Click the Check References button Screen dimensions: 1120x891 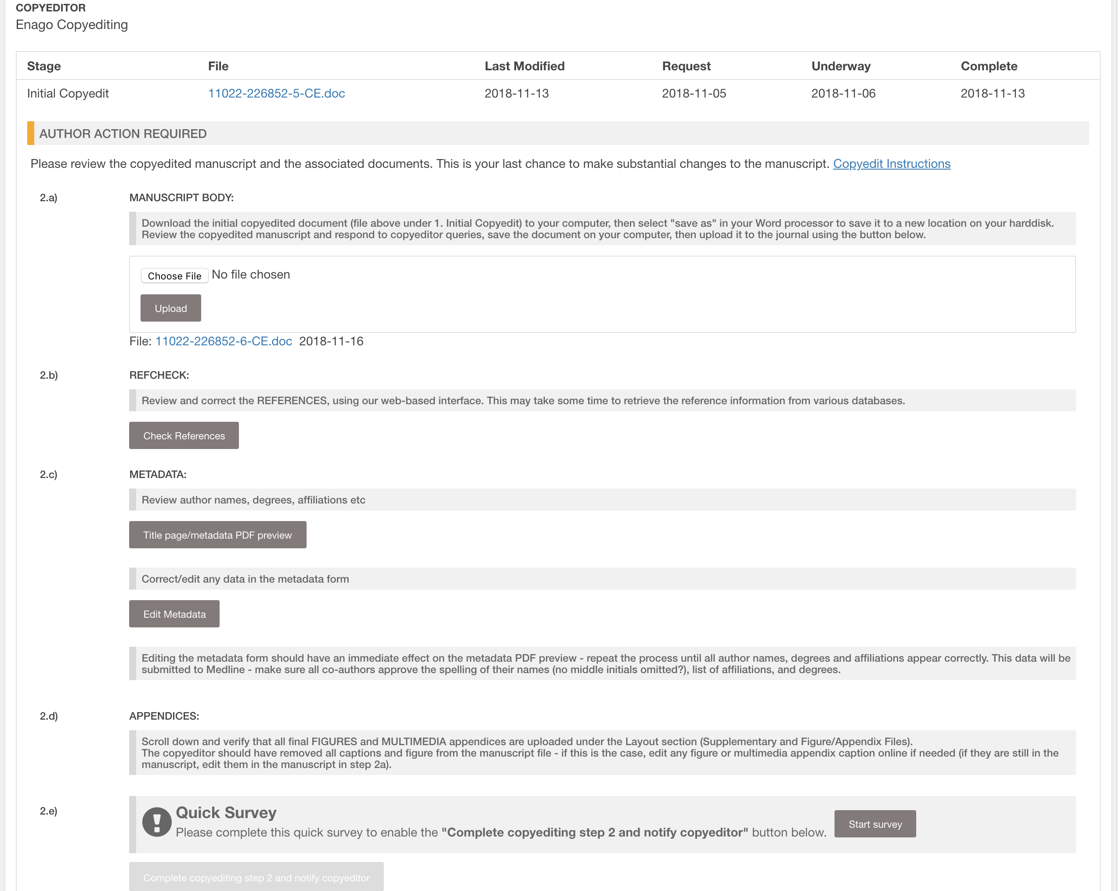(x=184, y=435)
